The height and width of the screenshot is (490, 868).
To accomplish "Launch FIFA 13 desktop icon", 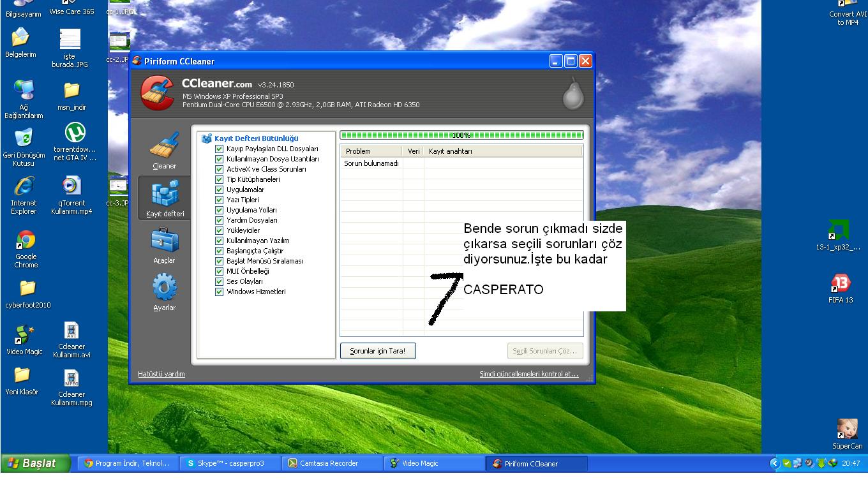I will [x=840, y=288].
